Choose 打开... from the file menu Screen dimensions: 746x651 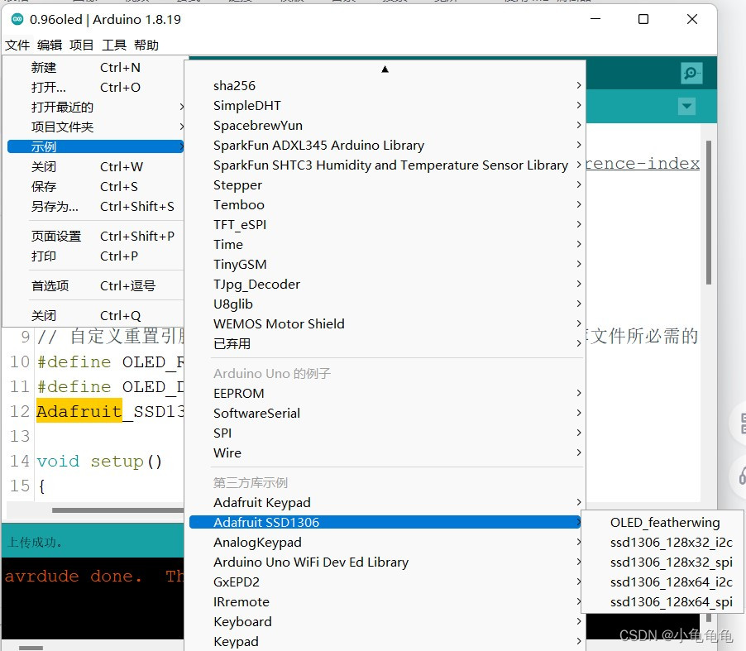click(96, 88)
